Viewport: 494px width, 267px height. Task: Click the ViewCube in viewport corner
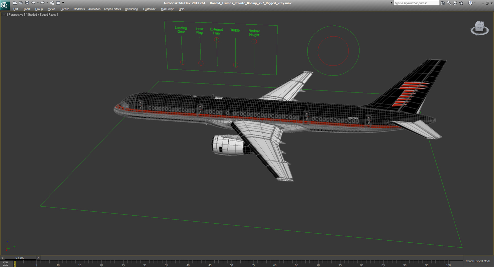click(480, 28)
